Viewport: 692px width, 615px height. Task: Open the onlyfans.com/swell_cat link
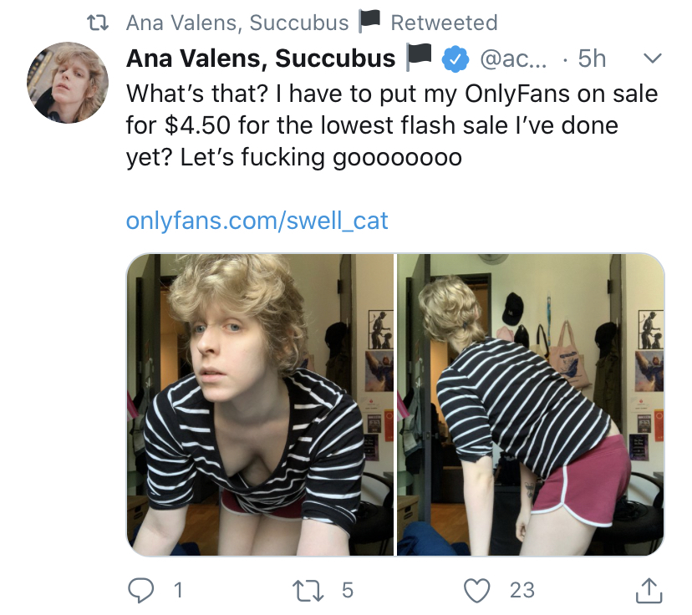[x=257, y=221]
